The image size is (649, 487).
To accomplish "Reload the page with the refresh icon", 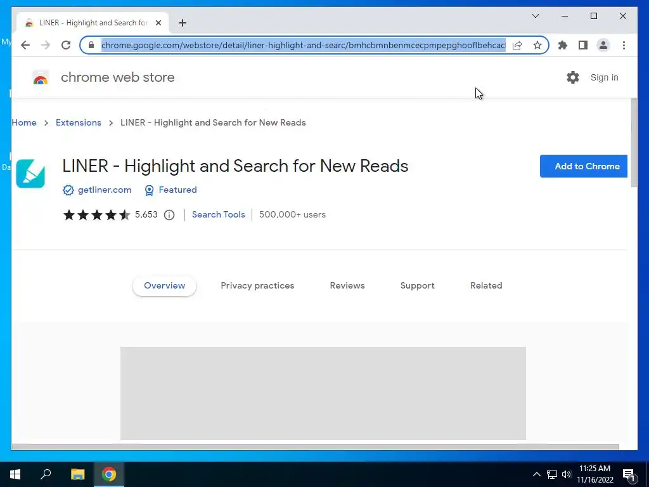I will pyautogui.click(x=66, y=45).
